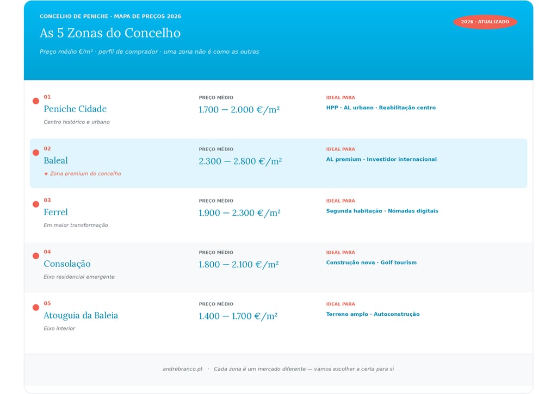Select the AL premium · Investidor internacional text
This screenshot has height=394, width=557.
[x=381, y=159]
